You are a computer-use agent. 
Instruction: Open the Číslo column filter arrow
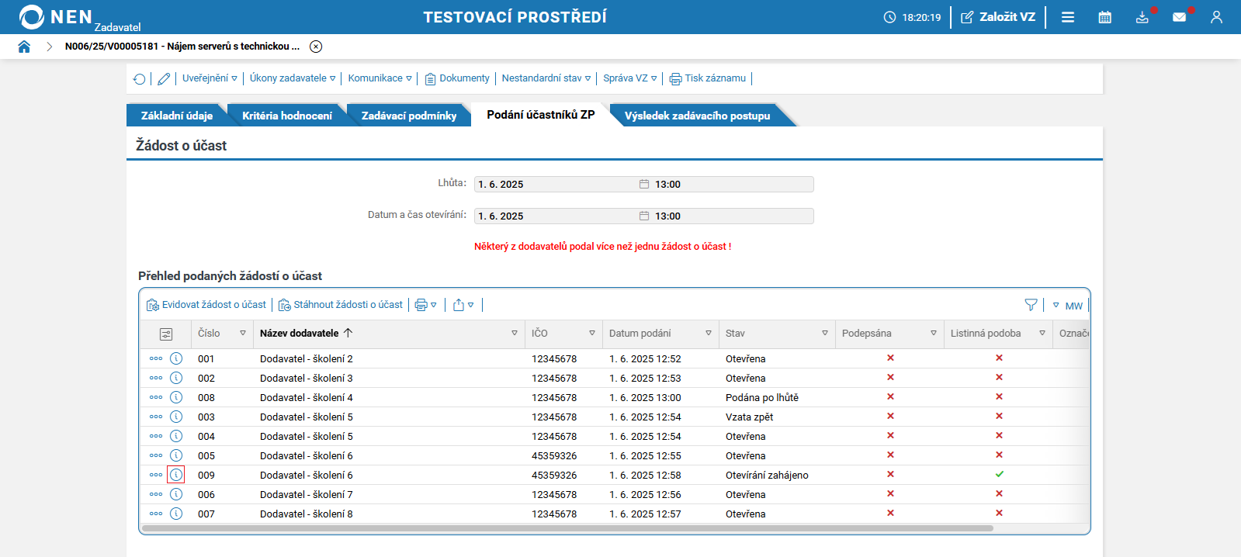click(x=243, y=334)
